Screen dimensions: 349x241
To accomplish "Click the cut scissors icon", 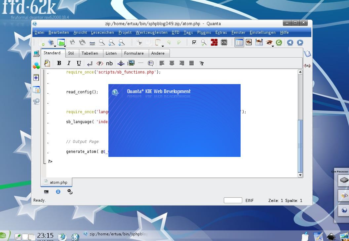I will (139, 42).
